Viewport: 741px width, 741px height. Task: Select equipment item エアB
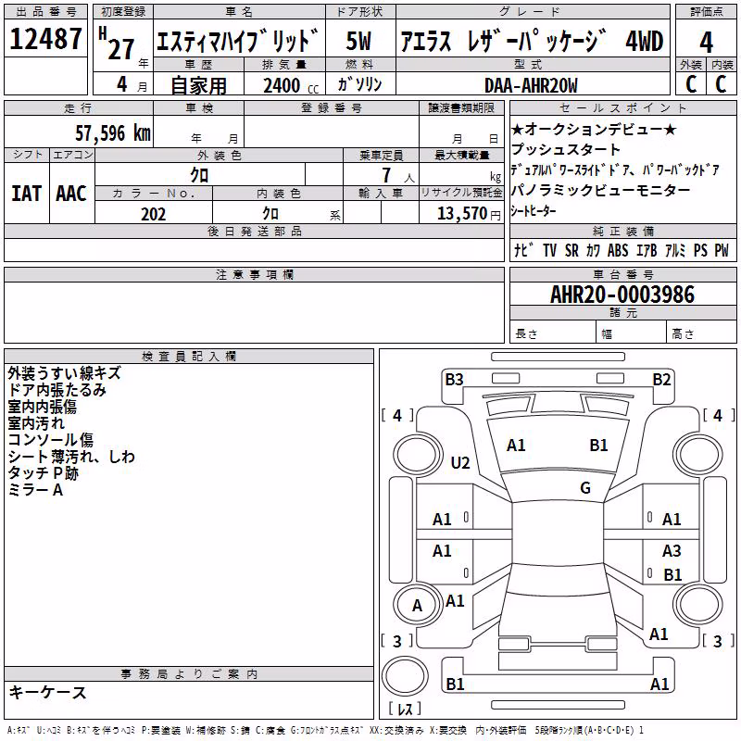647,250
